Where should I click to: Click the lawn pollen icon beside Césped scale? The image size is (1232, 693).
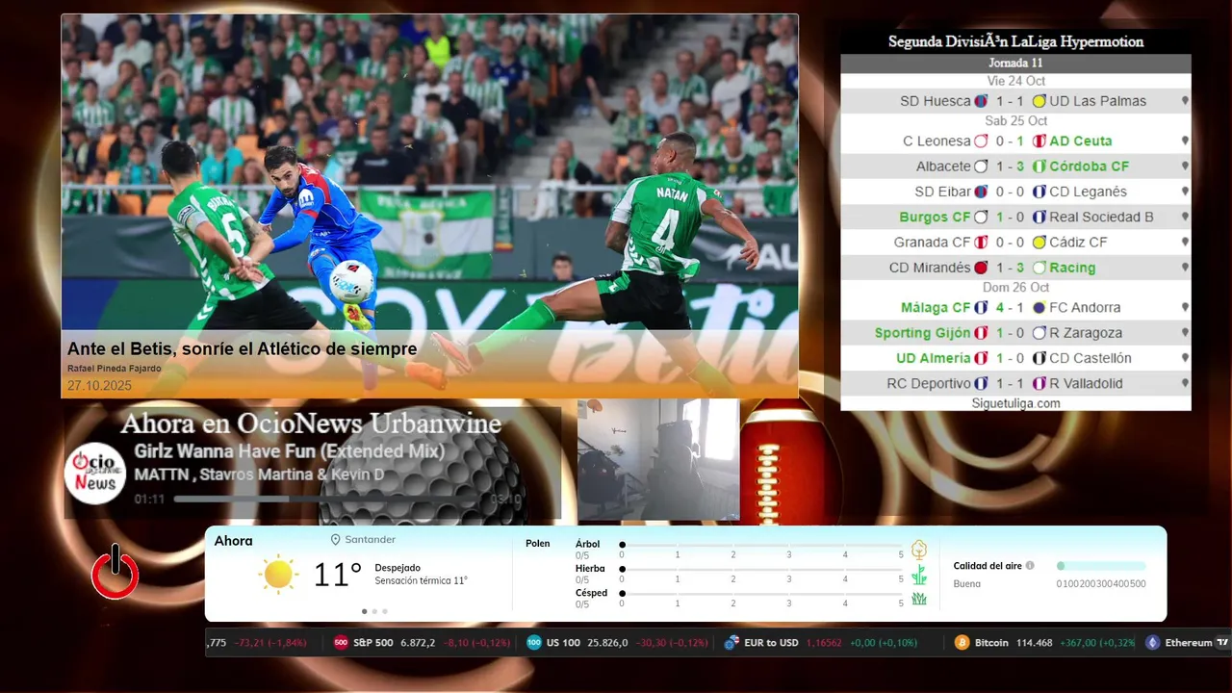coord(919,599)
